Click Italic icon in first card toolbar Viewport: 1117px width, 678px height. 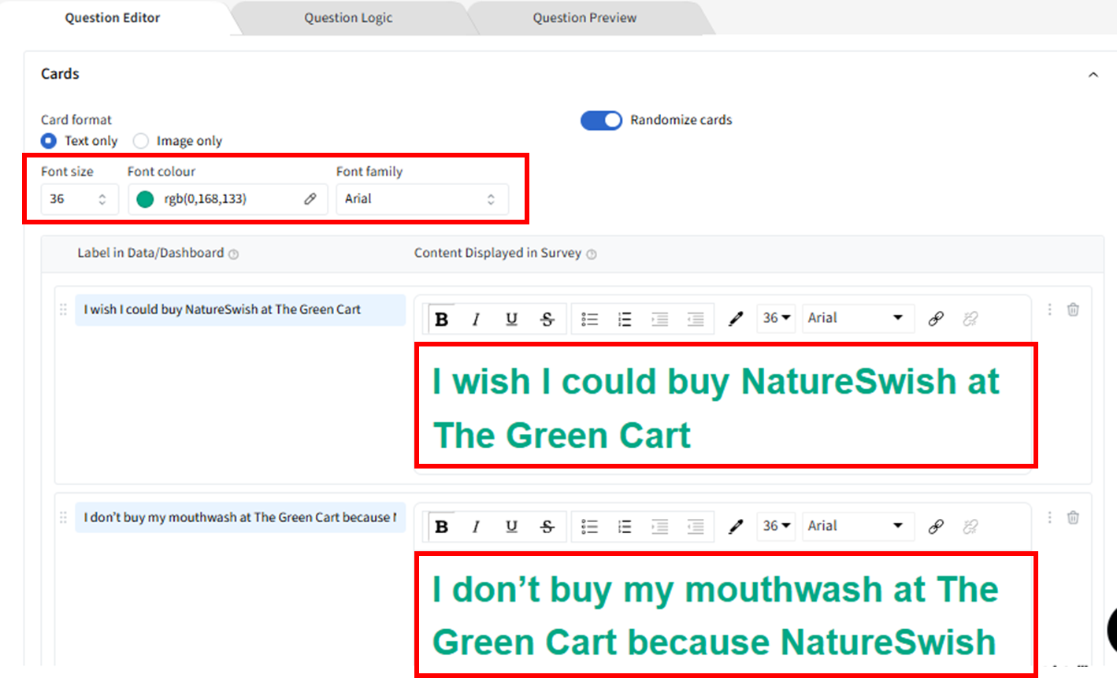click(x=476, y=319)
